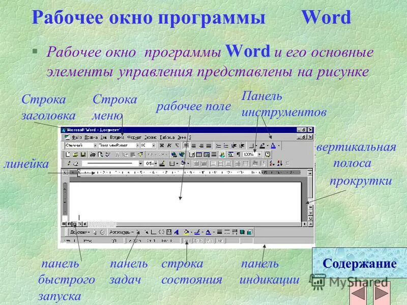Click the Text Box icon in drawing toolbar
The image size is (407, 305).
tap(169, 232)
